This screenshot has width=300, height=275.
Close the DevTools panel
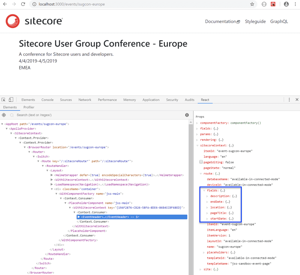point(297,99)
